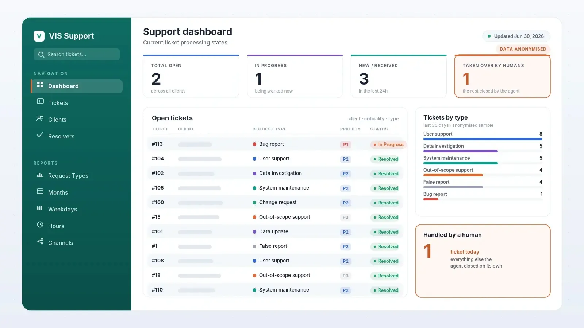Click the Dashboard grid icon
Image resolution: width=584 pixels, height=328 pixels.
[x=40, y=85]
